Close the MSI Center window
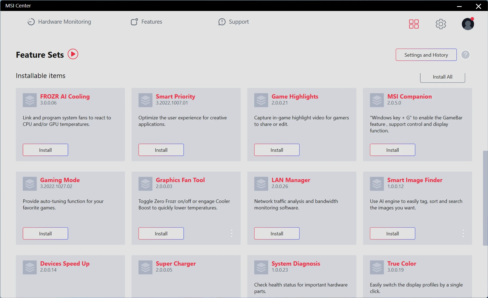Screen dimensions: 488x298 tap(478, 6)
